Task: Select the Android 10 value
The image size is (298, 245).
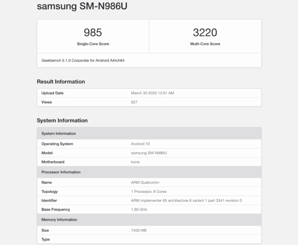Action: click(140, 144)
